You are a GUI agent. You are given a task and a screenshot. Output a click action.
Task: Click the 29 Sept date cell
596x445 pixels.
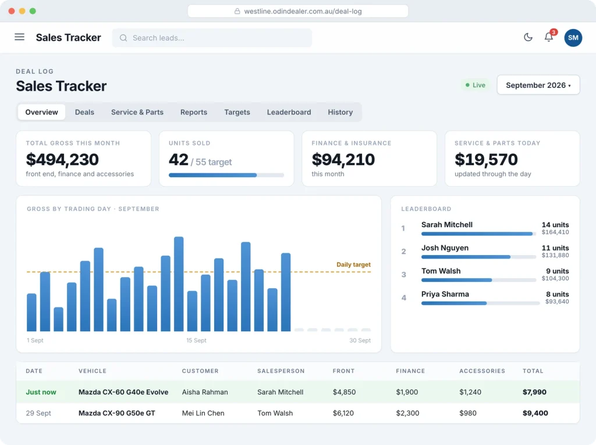[38, 413]
